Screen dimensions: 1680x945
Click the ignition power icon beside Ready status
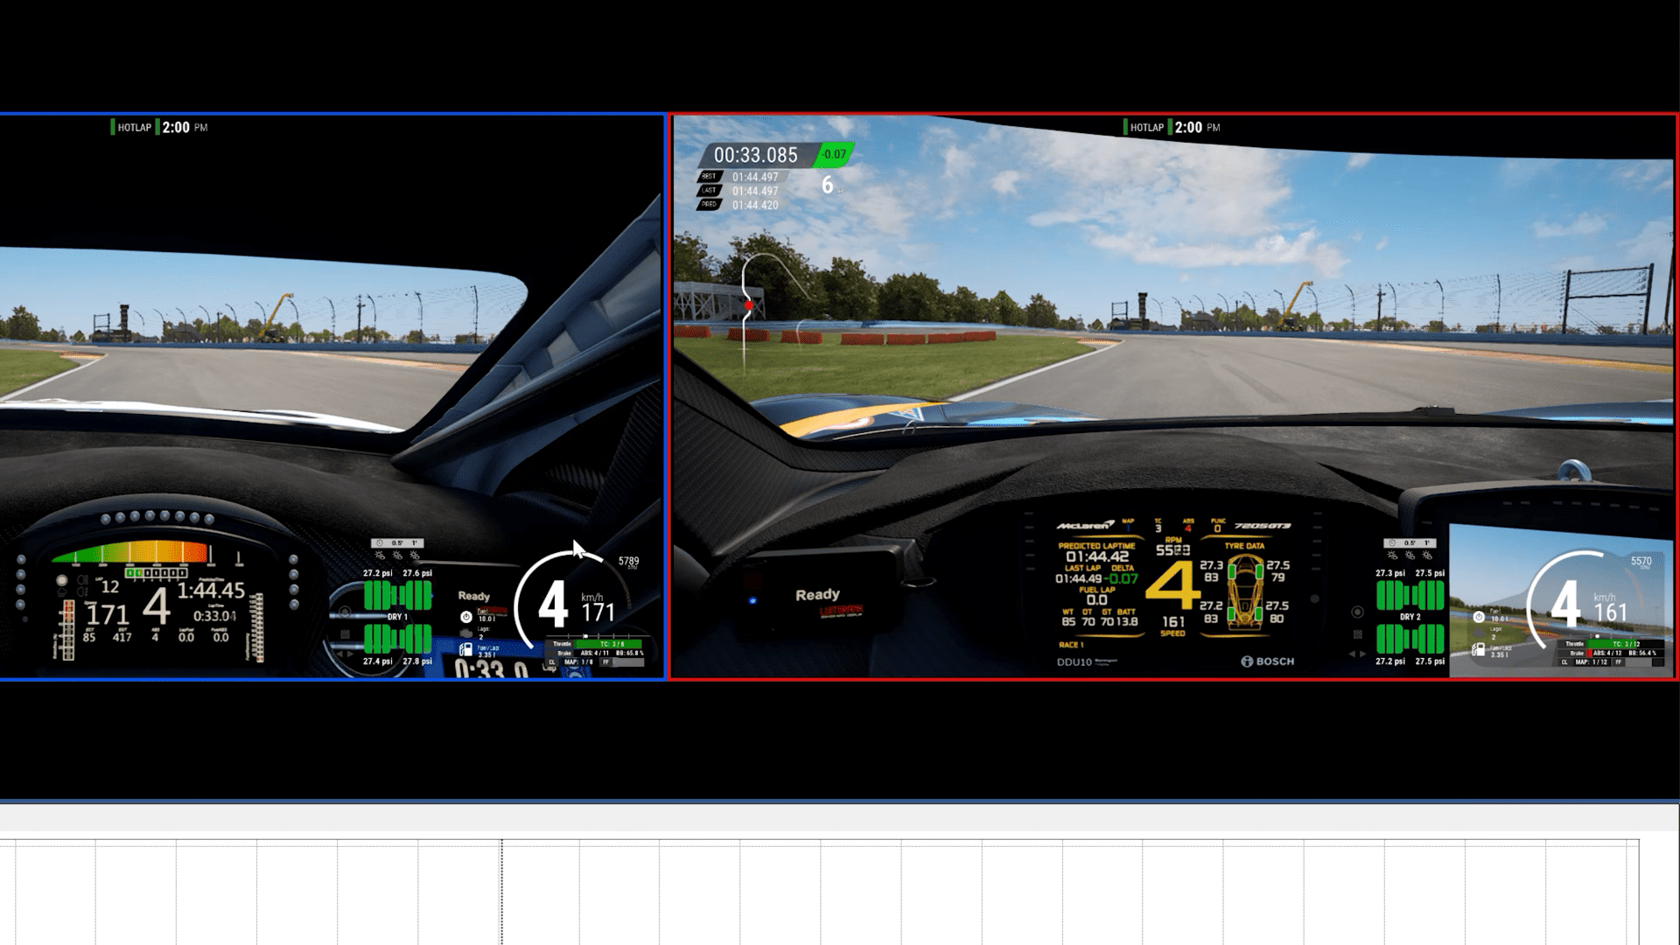[466, 617]
